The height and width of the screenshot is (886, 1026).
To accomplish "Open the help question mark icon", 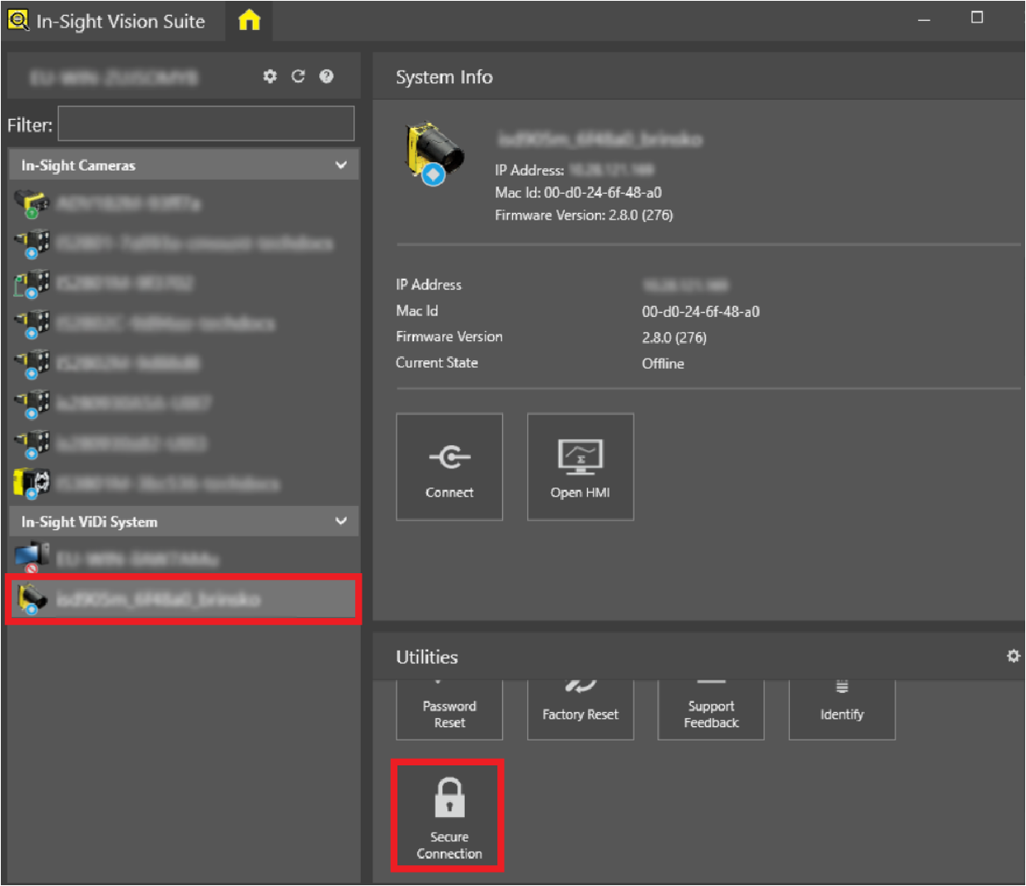I will [327, 77].
